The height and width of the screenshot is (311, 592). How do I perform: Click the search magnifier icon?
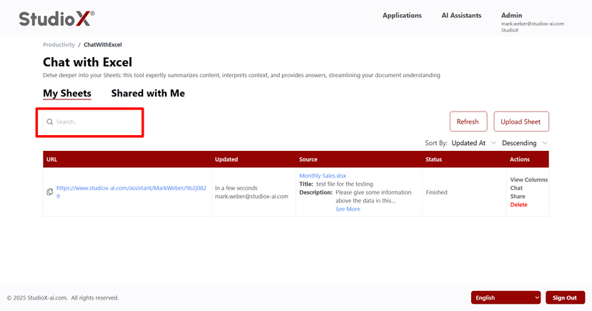coord(50,122)
